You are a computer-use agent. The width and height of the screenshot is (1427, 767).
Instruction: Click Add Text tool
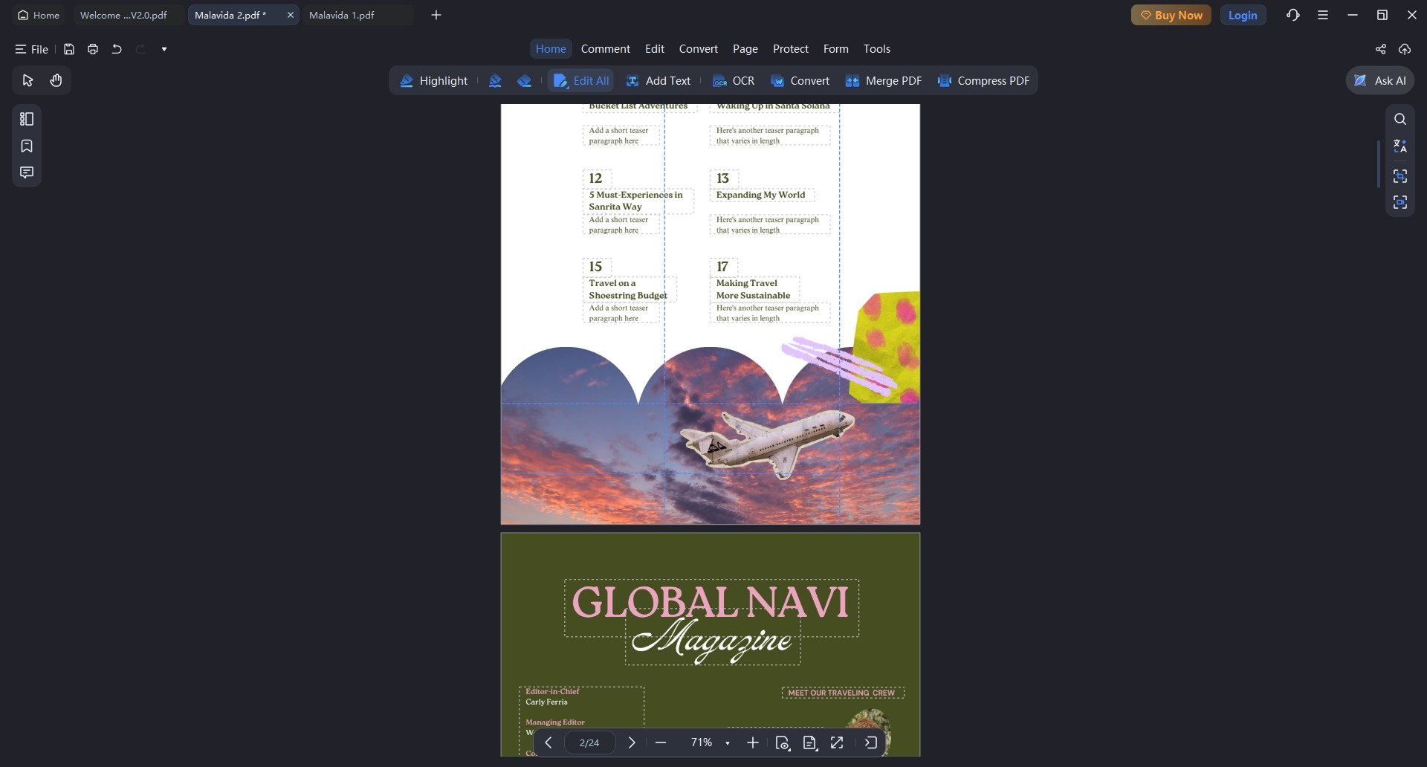tap(659, 80)
